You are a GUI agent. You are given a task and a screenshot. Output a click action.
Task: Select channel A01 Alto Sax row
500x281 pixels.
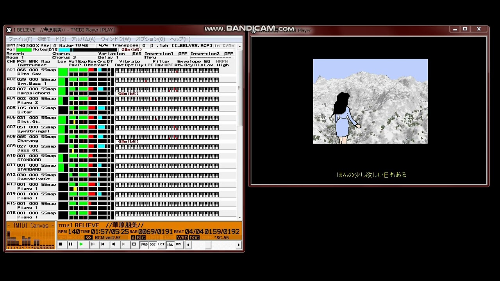[31, 72]
